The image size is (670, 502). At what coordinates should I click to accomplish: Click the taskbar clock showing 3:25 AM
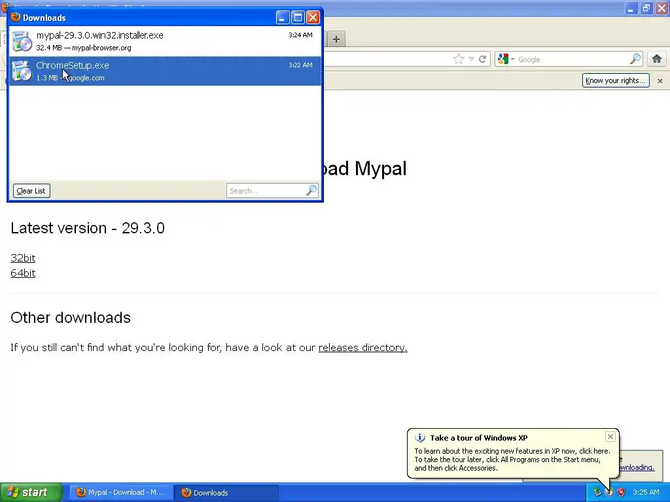pyautogui.click(x=646, y=493)
